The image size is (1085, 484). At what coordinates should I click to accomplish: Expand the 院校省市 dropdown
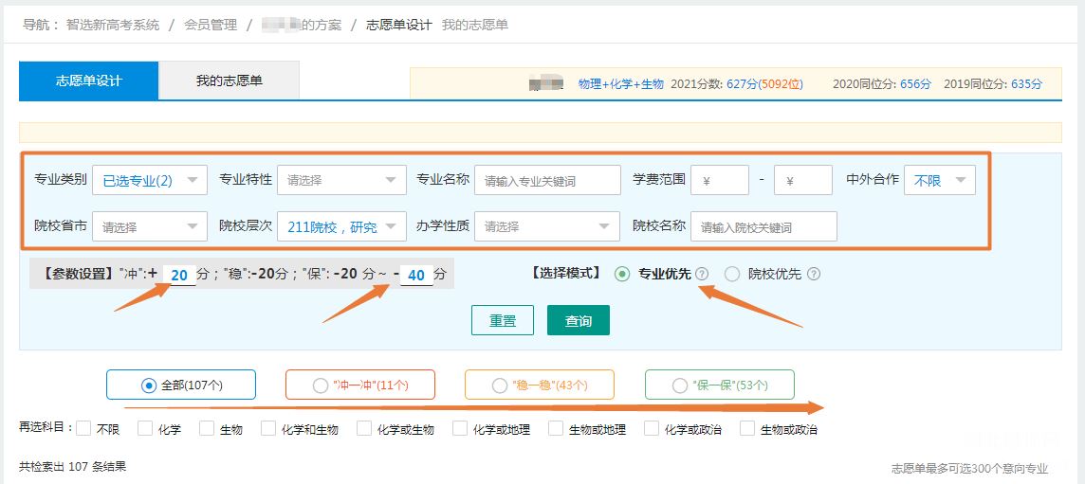coord(150,226)
